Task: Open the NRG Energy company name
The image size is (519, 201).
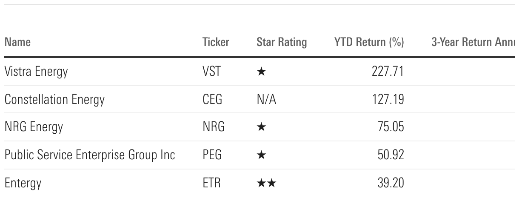Action: 34,127
